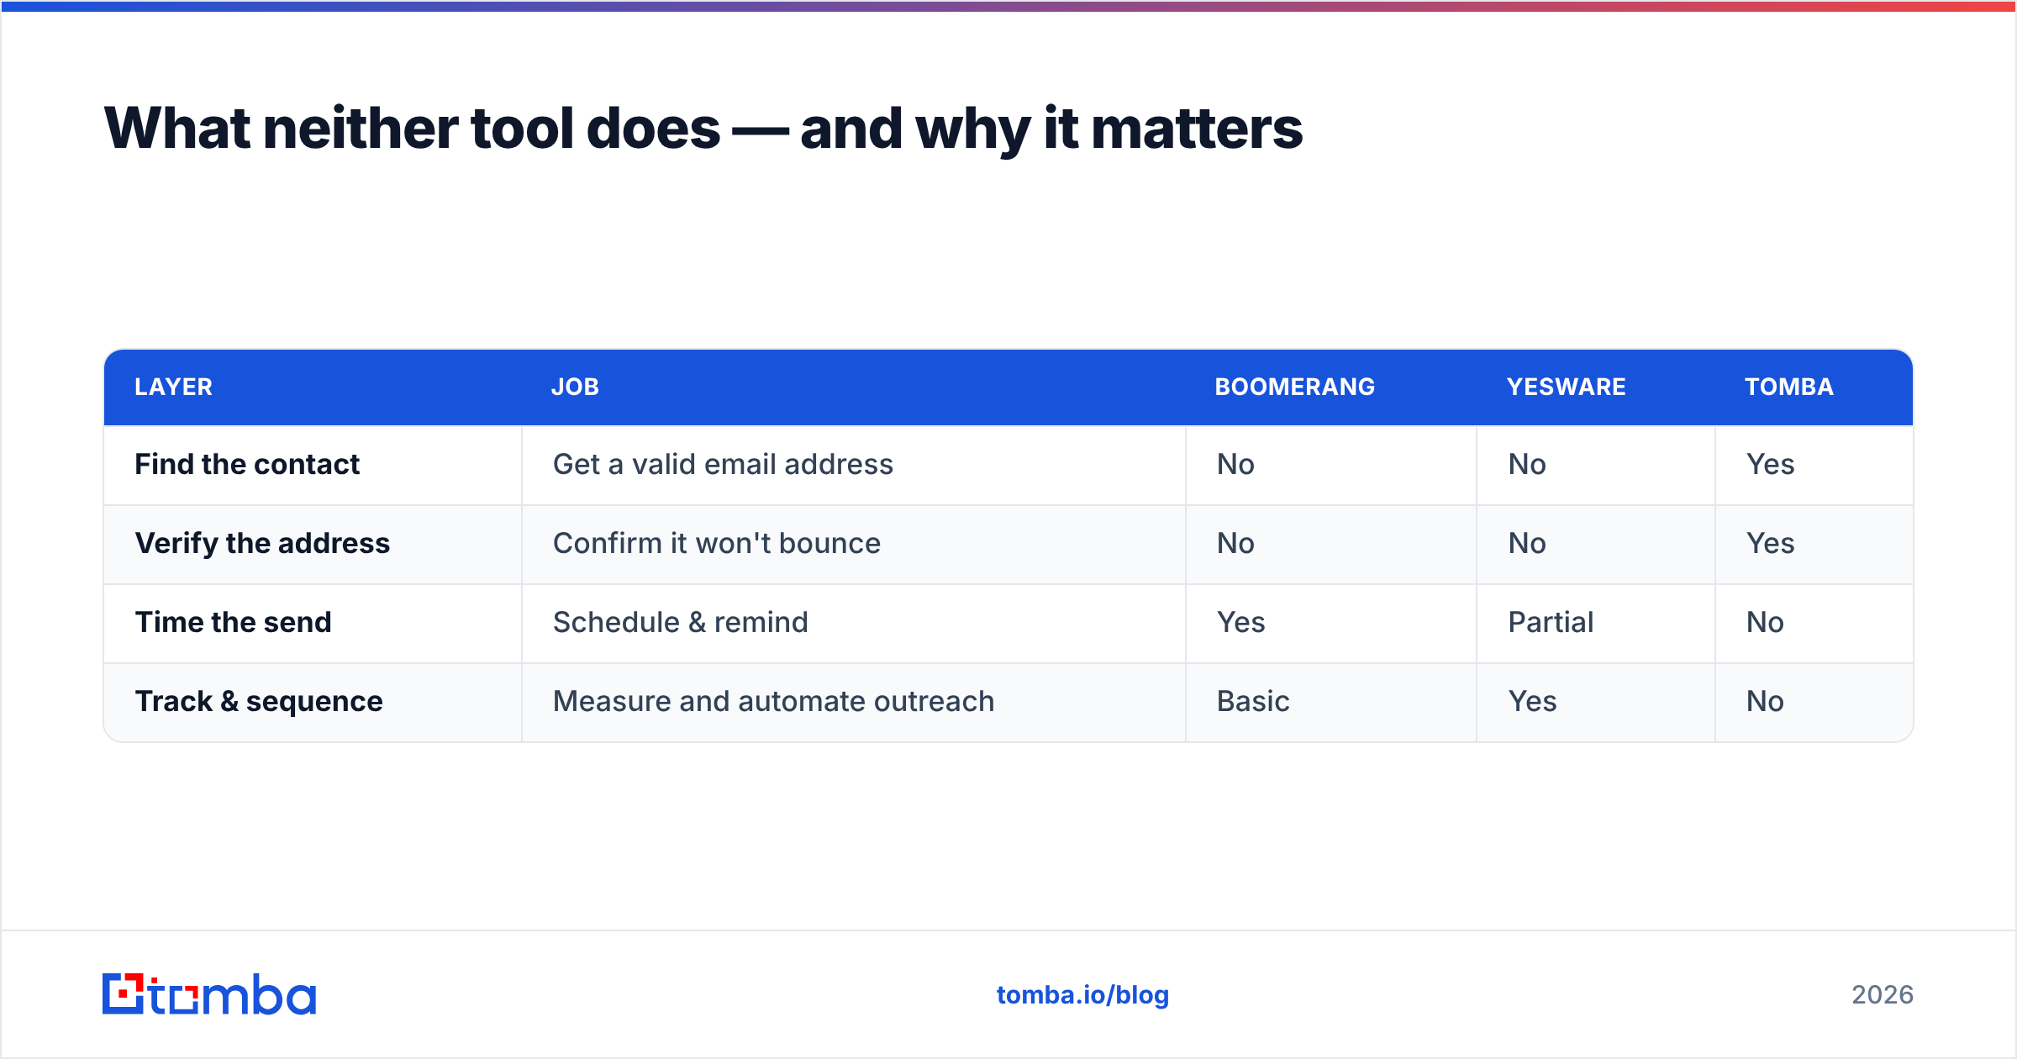
Task: Select the 'Find the contact' row label
Action: [247, 465]
